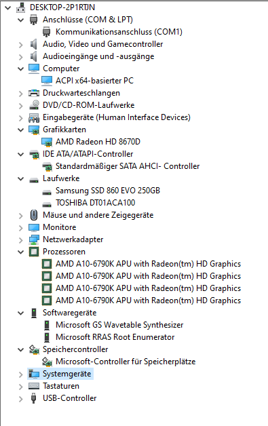The height and width of the screenshot is (426, 268).
Task: Click the drive icon next to Laufwerke
Action: (x=34, y=180)
